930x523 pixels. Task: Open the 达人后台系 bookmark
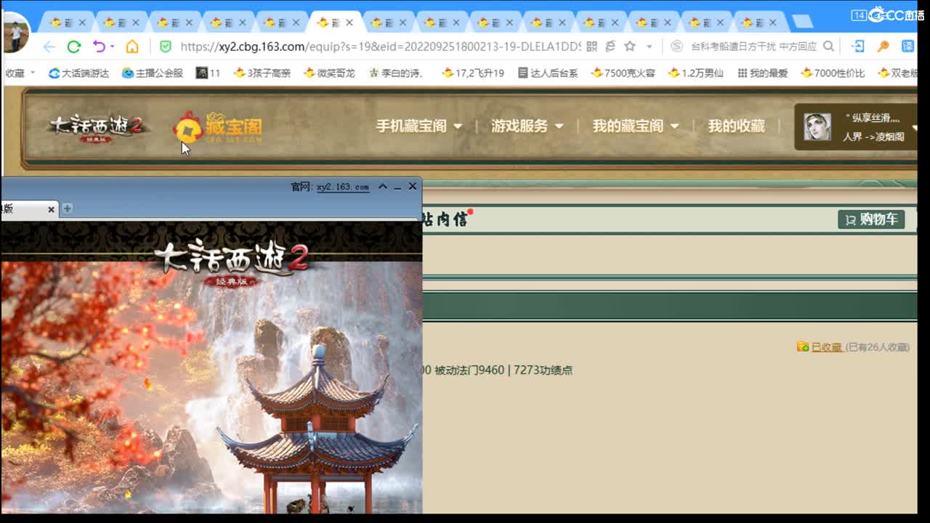pyautogui.click(x=548, y=73)
